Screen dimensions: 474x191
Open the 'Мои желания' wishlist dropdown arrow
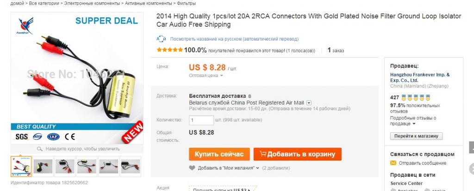click(257, 168)
